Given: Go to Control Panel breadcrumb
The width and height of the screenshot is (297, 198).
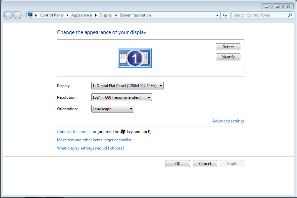Looking at the screenshot, I should [52, 15].
